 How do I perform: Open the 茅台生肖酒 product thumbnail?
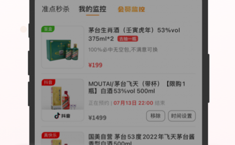pyautogui.click(x=62, y=47)
